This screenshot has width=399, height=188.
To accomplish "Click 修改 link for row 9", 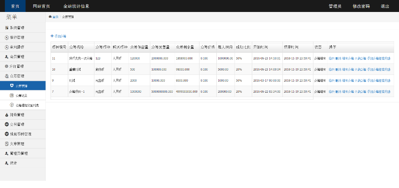I will tap(332, 80).
